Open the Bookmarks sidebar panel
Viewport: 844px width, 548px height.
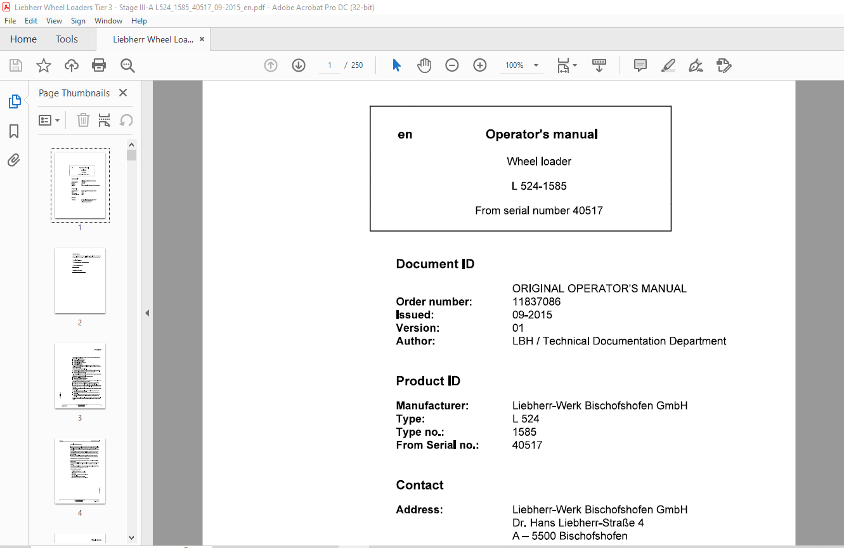[x=14, y=131]
